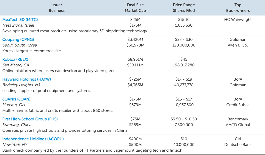Open the Coupang (CPNG) issuer link
Image resolution: width=265 pixels, height=155 pixels.
tap(18, 40)
